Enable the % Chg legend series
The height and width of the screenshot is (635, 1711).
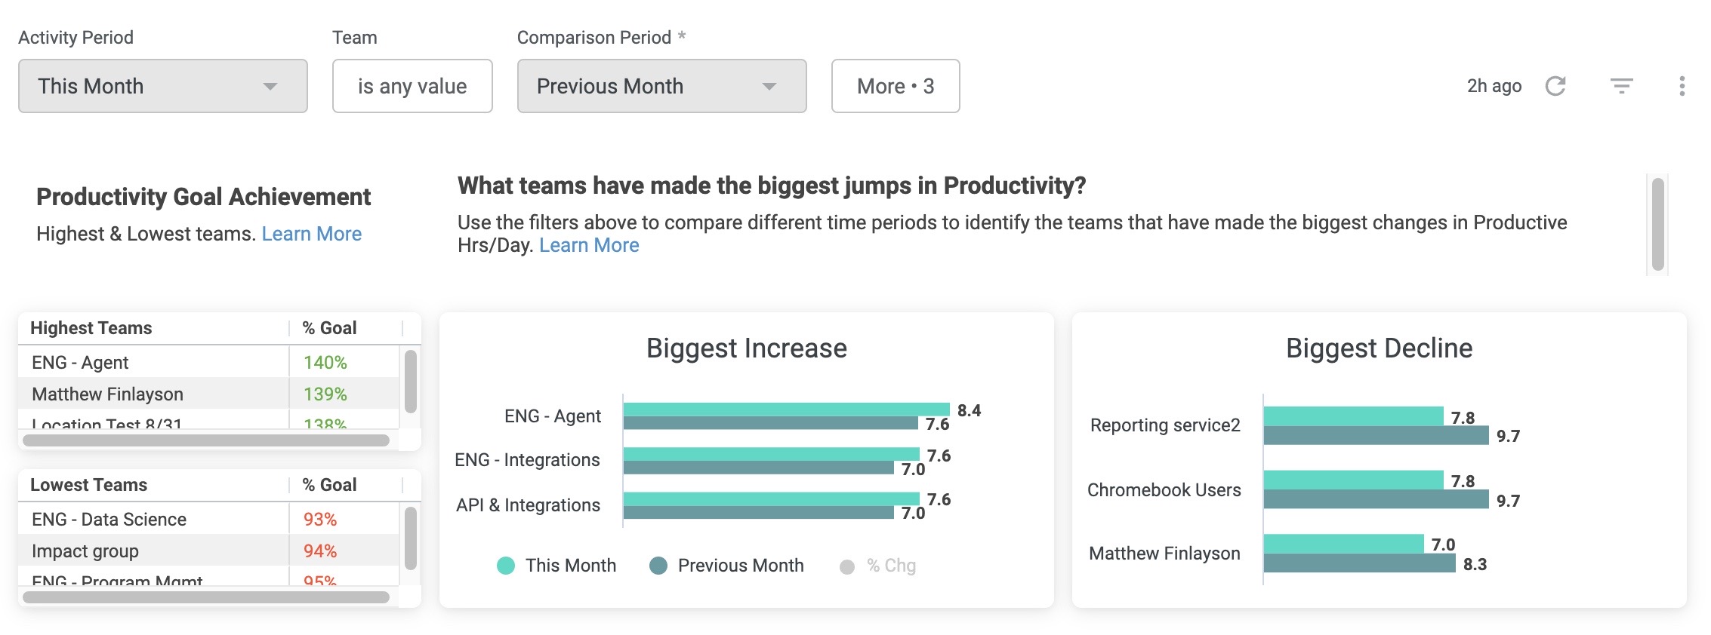878,566
